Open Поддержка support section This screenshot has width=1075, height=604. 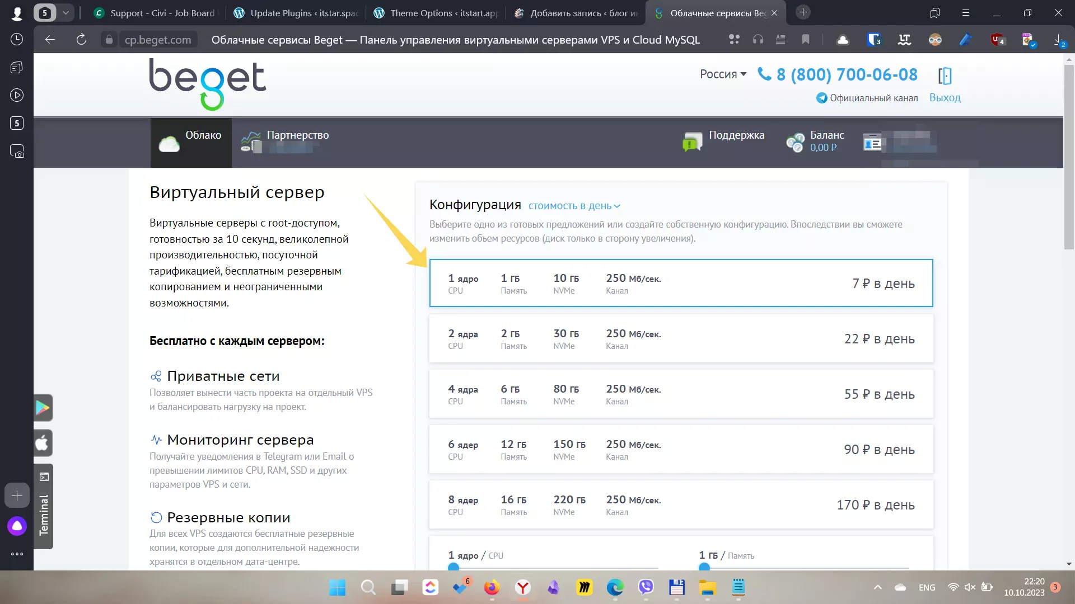[x=723, y=141]
